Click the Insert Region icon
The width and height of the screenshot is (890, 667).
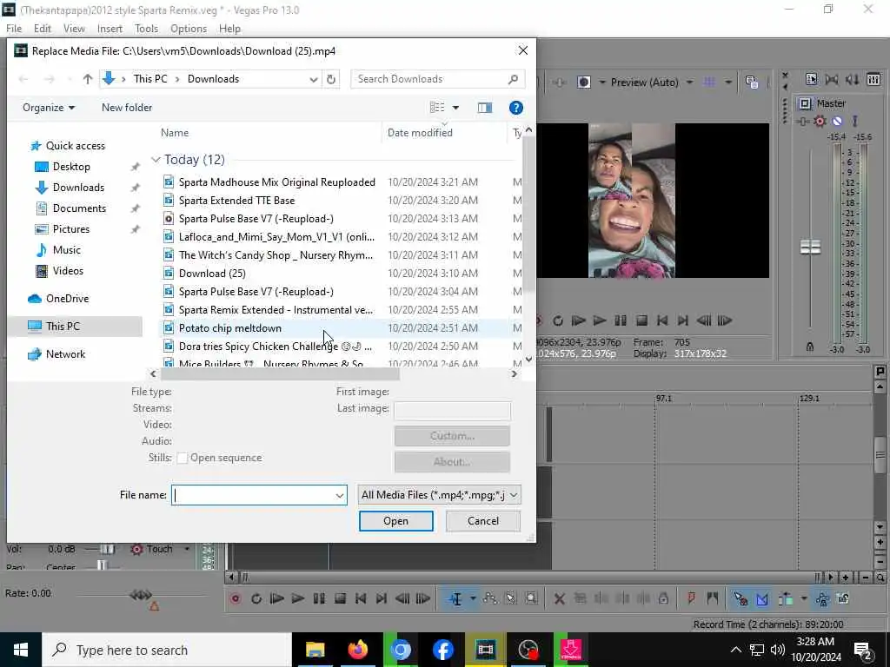pos(713,598)
